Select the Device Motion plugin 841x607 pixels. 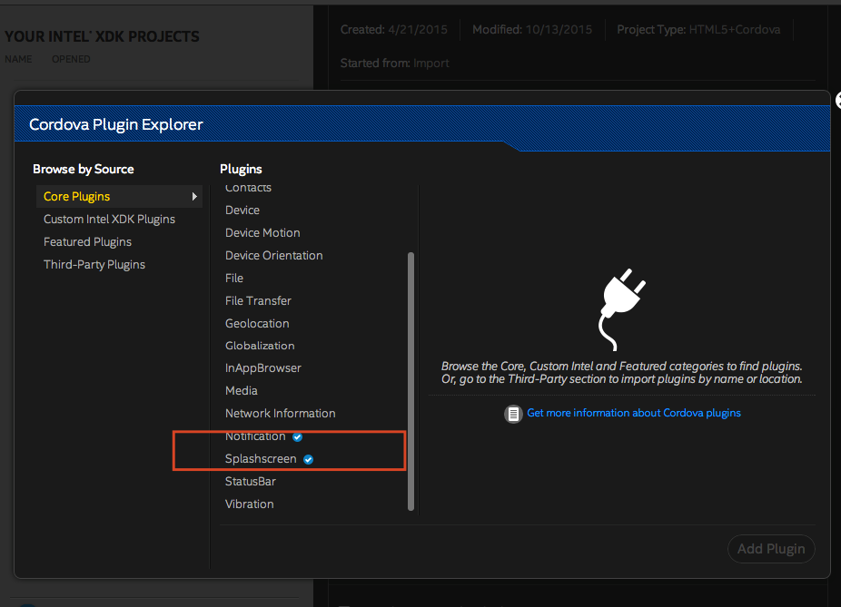click(262, 233)
